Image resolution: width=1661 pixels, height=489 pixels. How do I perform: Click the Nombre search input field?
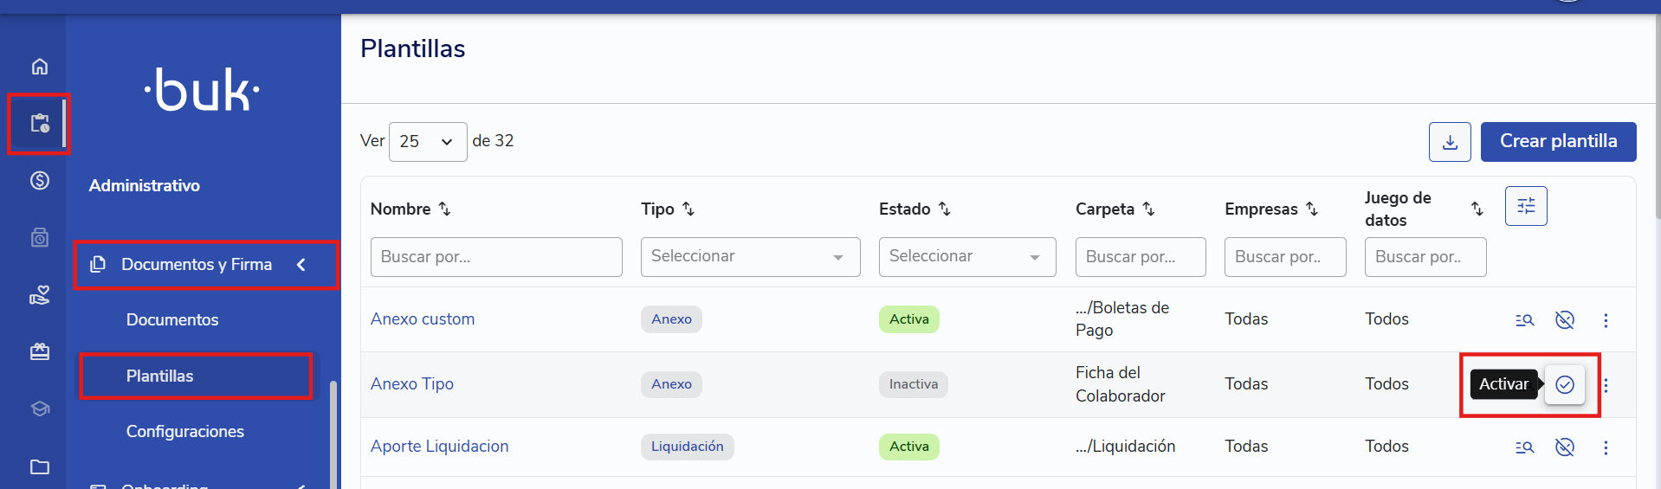click(x=496, y=257)
